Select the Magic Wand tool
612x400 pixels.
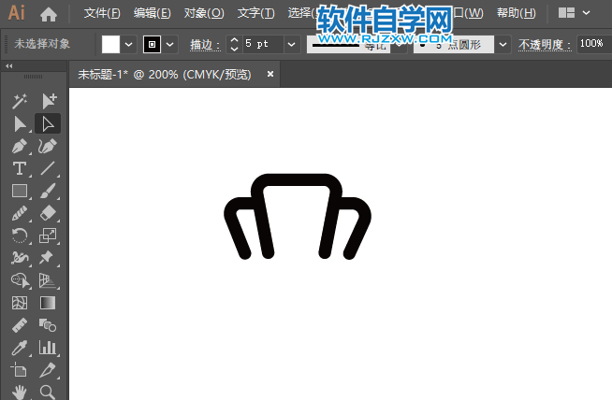[20, 101]
